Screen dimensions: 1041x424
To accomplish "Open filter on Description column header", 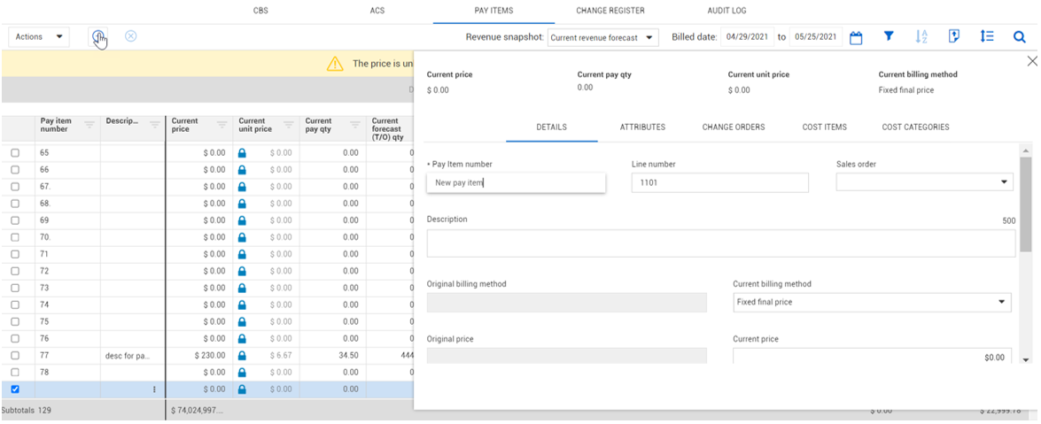I will pos(155,124).
